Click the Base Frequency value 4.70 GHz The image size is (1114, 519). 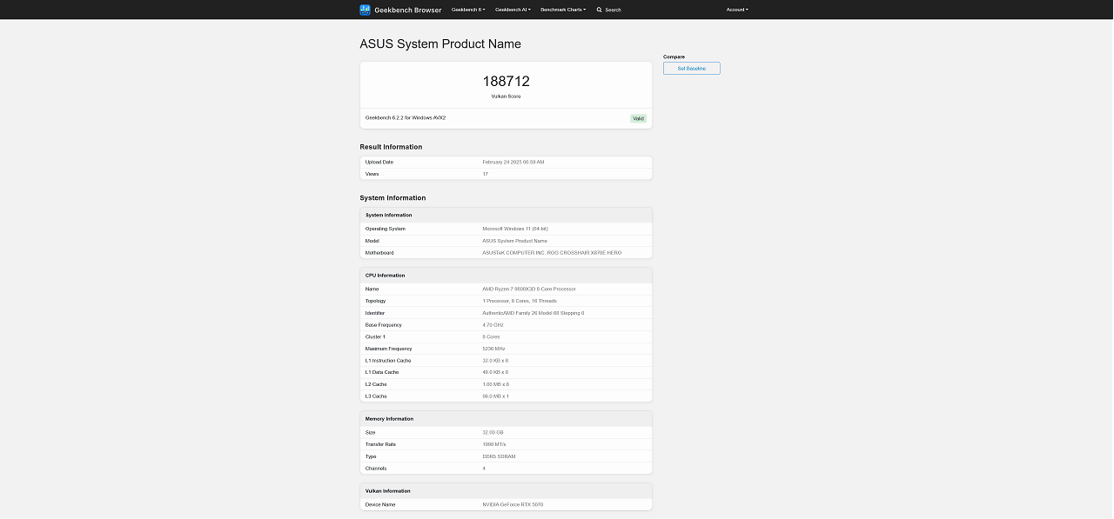coord(493,325)
